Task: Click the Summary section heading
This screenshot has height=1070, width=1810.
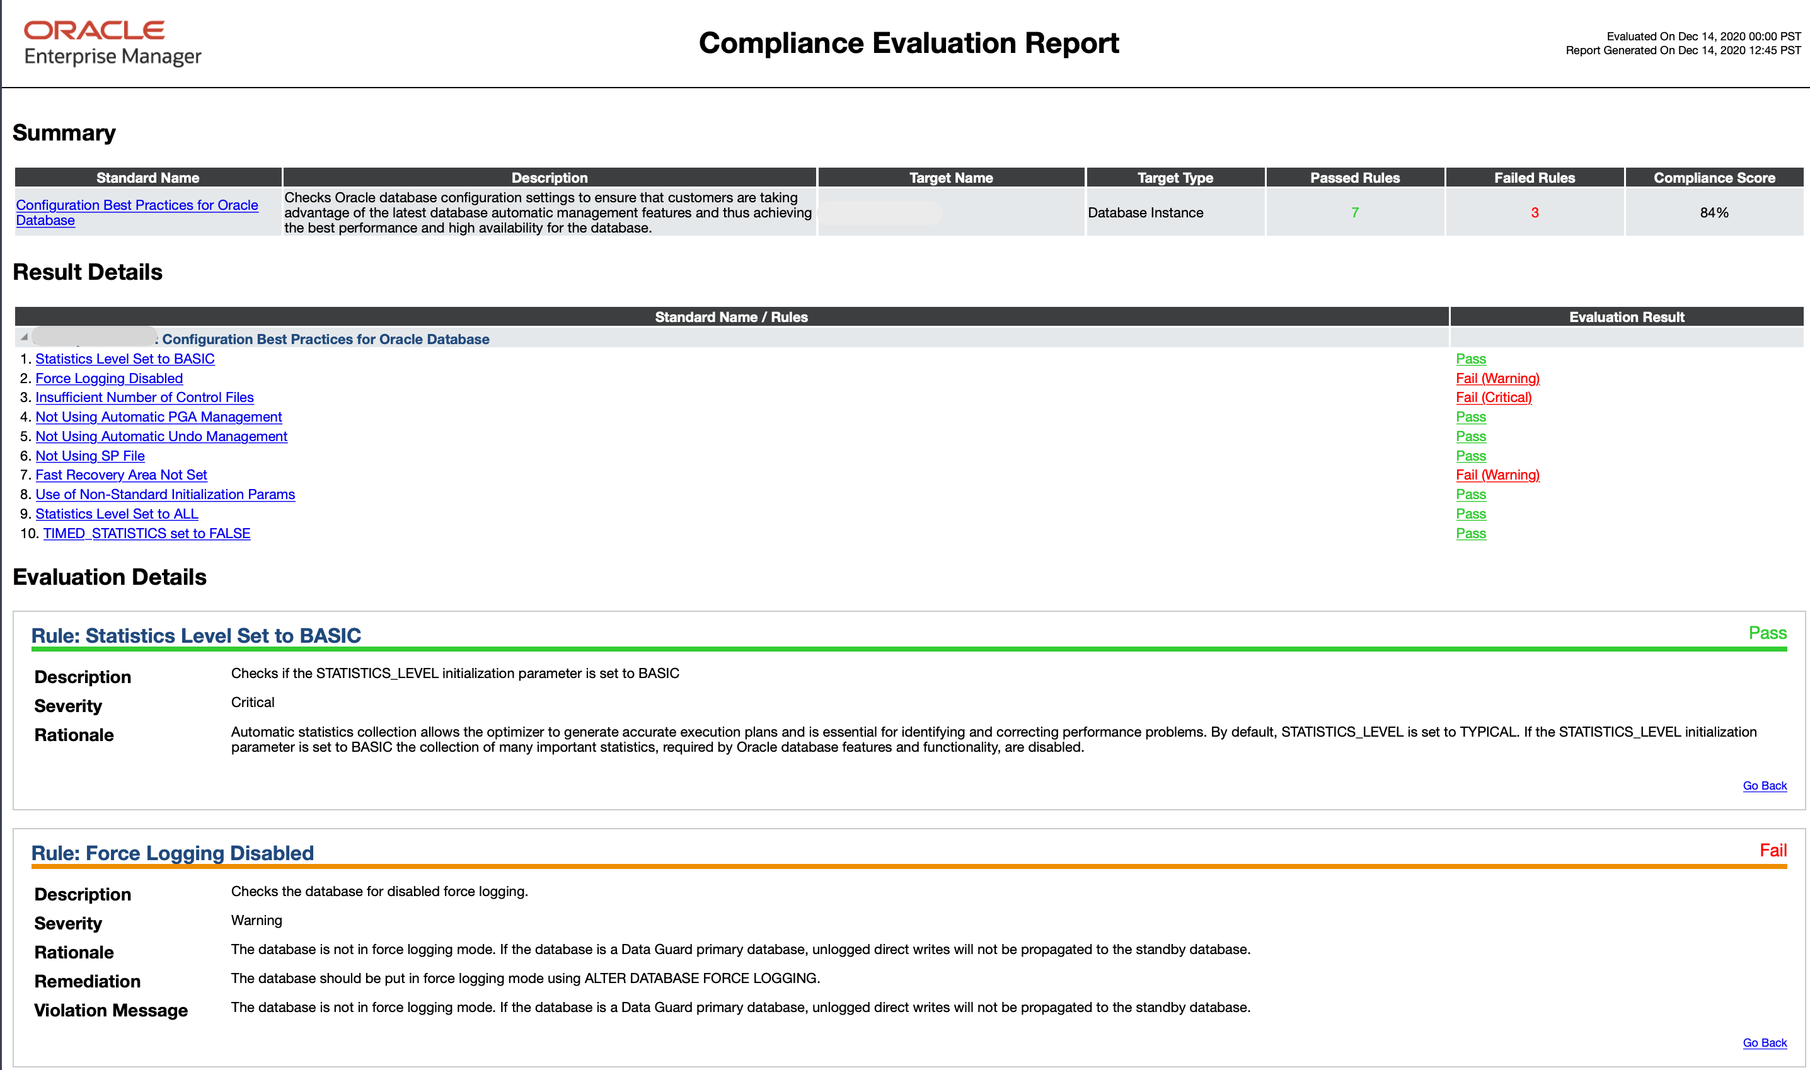Action: (x=64, y=133)
